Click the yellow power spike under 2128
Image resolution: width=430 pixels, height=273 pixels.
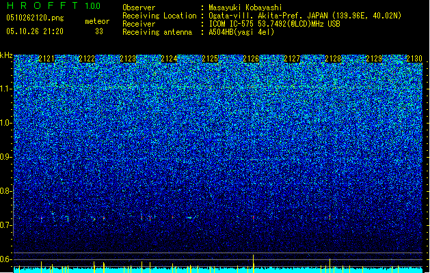point(330,265)
